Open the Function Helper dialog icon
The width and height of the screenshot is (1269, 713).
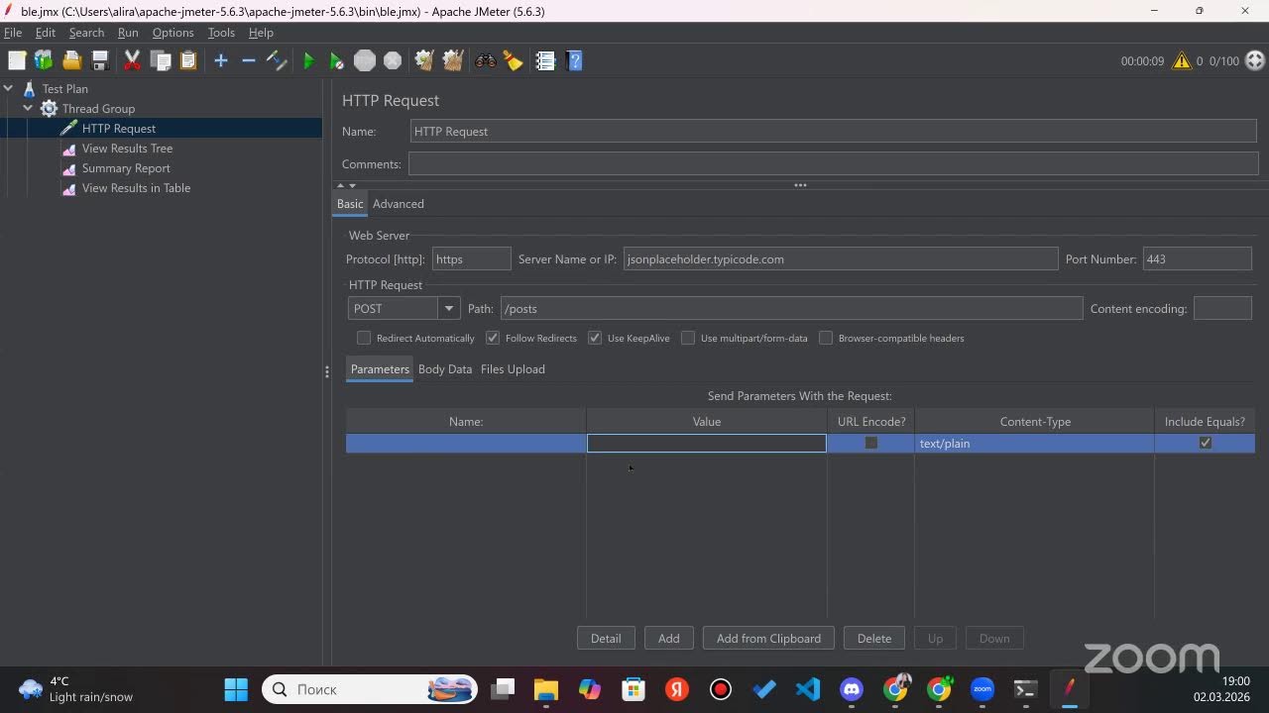545,60
